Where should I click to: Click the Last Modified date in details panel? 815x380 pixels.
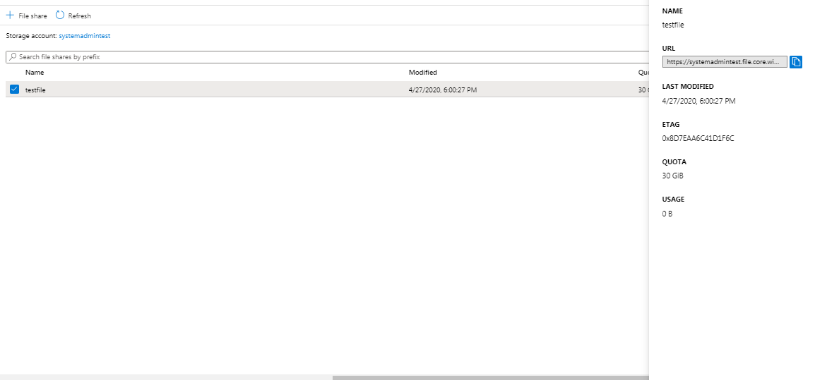(x=698, y=101)
